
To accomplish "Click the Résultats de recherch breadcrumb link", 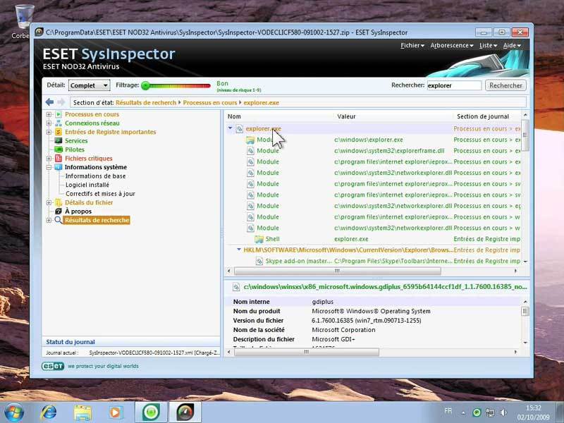I will 146,102.
